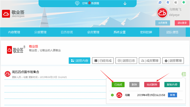The width and height of the screenshot is (190, 107).
Task: Open the 成员管理 members button
Action: [x=150, y=61]
